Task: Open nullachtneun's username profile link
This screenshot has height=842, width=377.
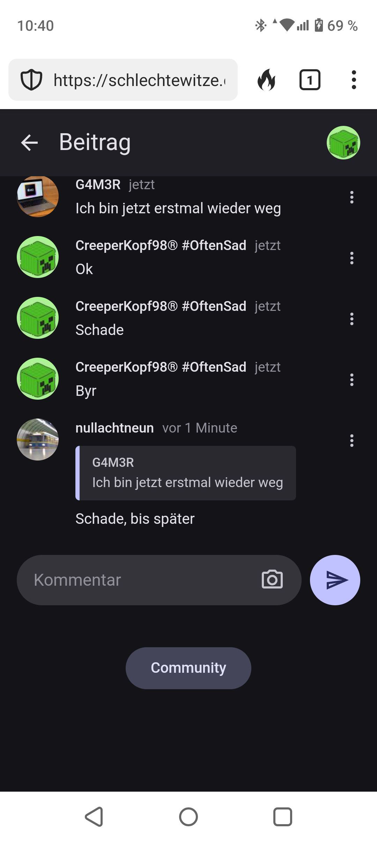Action: pyautogui.click(x=114, y=428)
